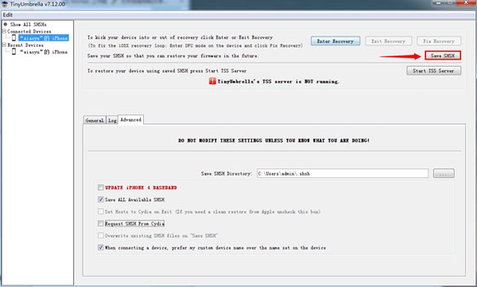Click the Exit Recovery button
Screen dimensions: 477x287
coord(388,41)
